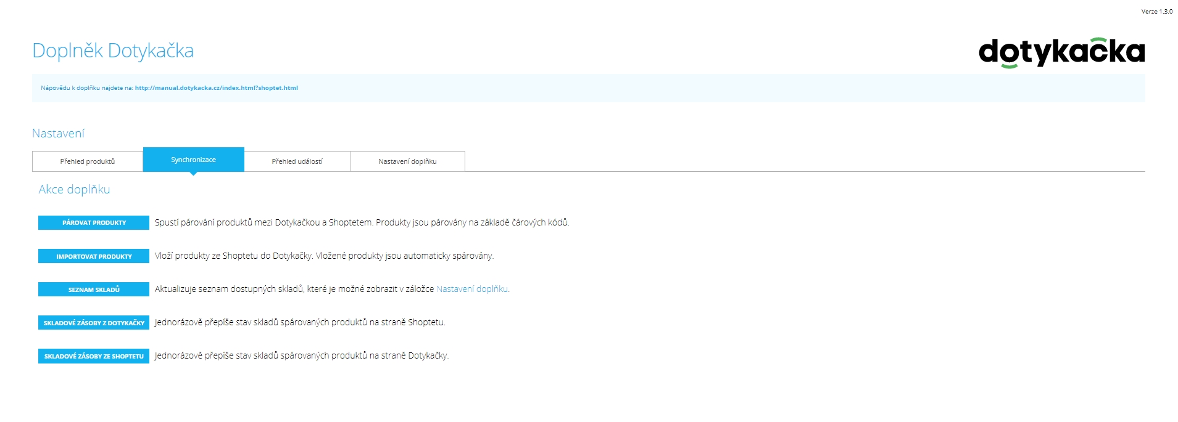Screen dimensions: 1178x422
Task: Click the description ending 'na straně Dotykačky.'
Action: 302,355
